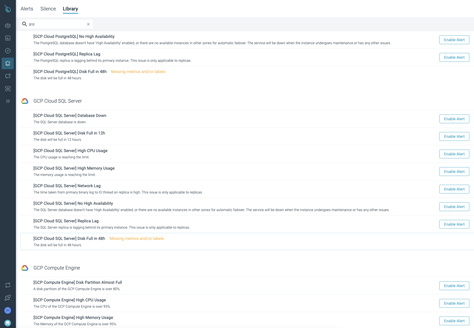
Task: Expand the sidebar with double-chevron icon
Action: click(x=8, y=101)
